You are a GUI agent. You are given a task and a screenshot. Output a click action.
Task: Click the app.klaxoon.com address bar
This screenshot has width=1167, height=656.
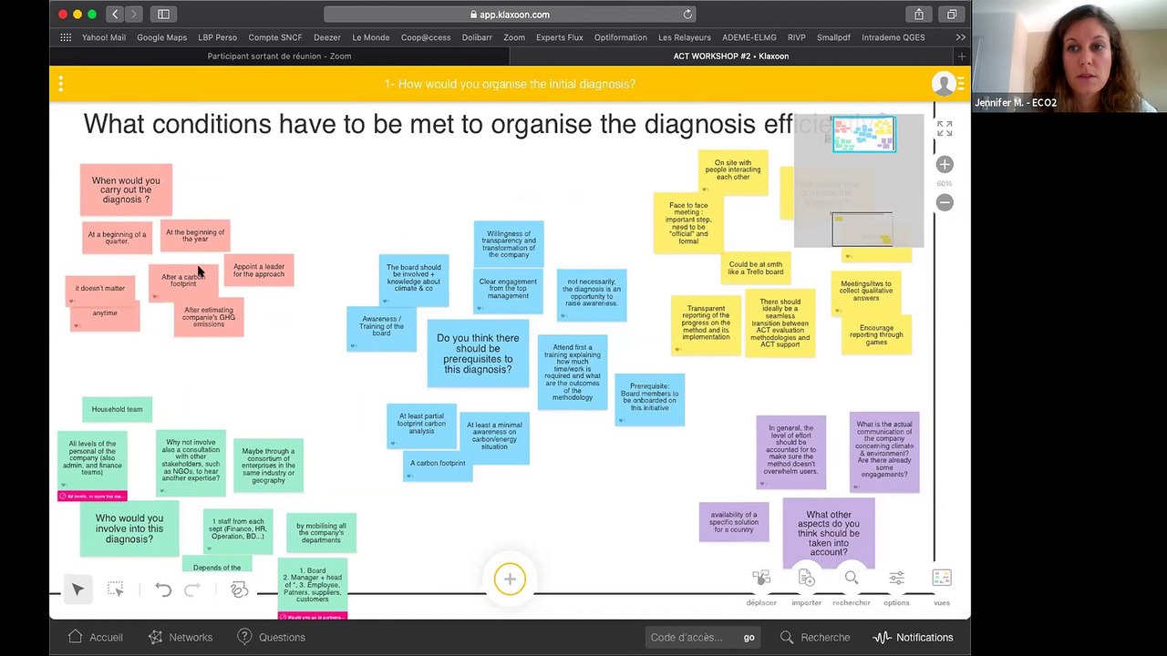(510, 15)
